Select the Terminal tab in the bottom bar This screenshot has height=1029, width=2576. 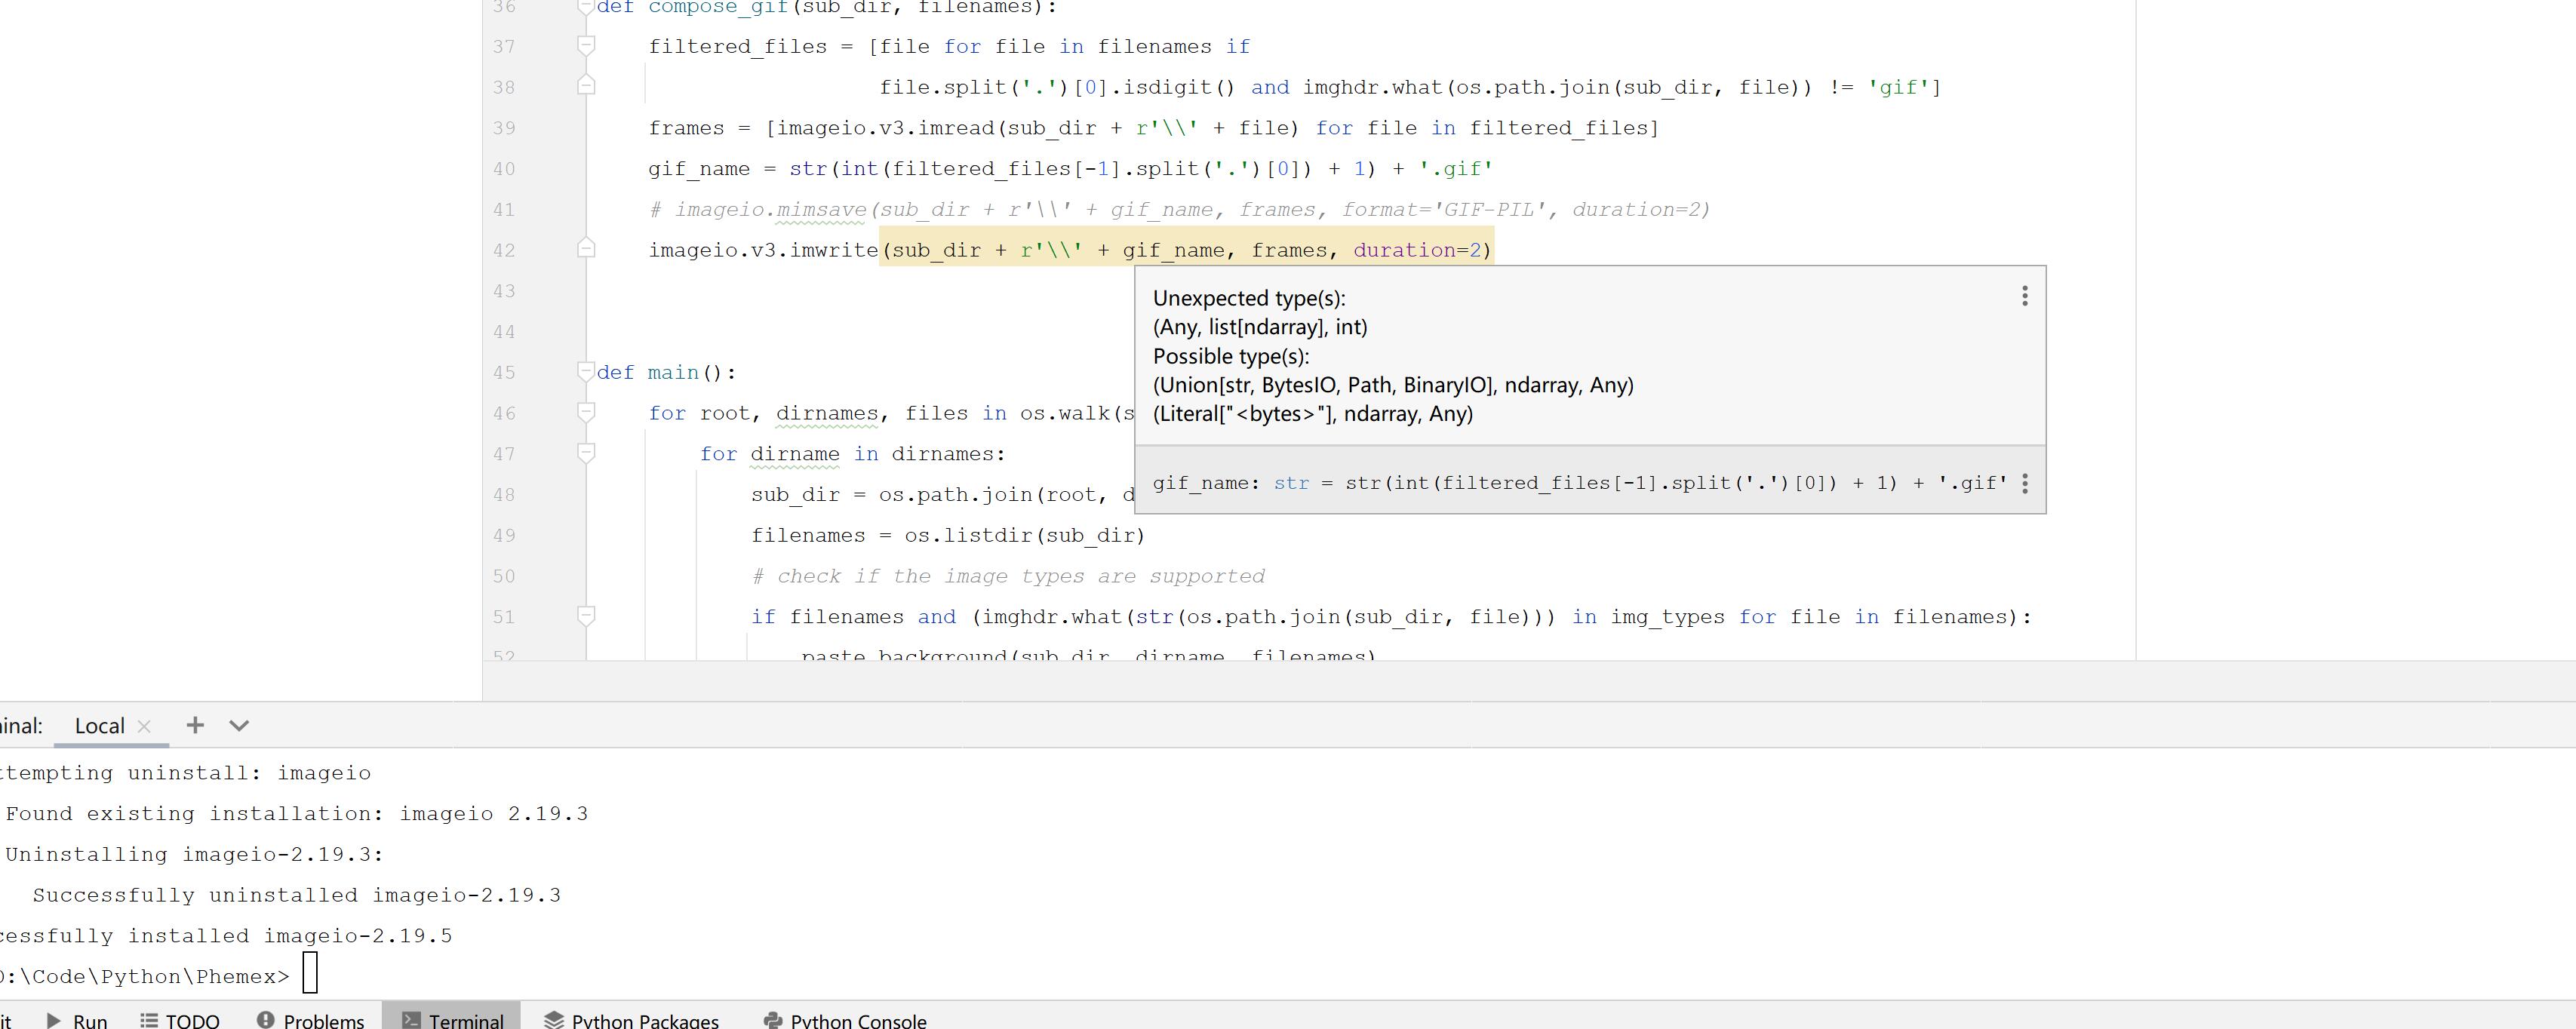(x=452, y=1020)
